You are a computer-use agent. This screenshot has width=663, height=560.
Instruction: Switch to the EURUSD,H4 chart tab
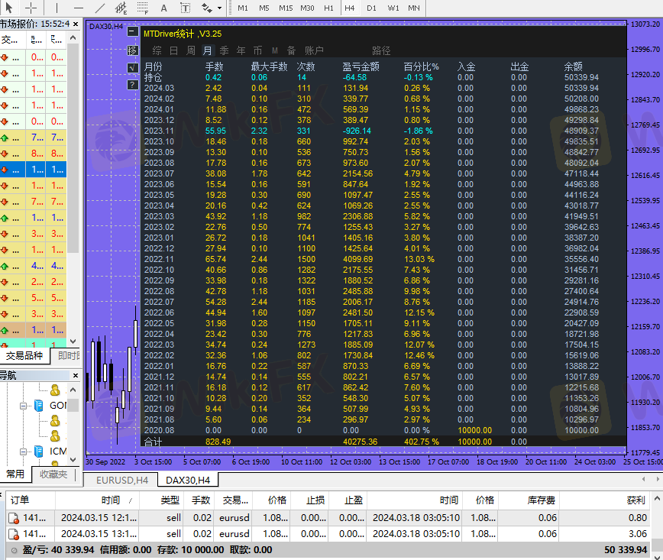[121, 480]
